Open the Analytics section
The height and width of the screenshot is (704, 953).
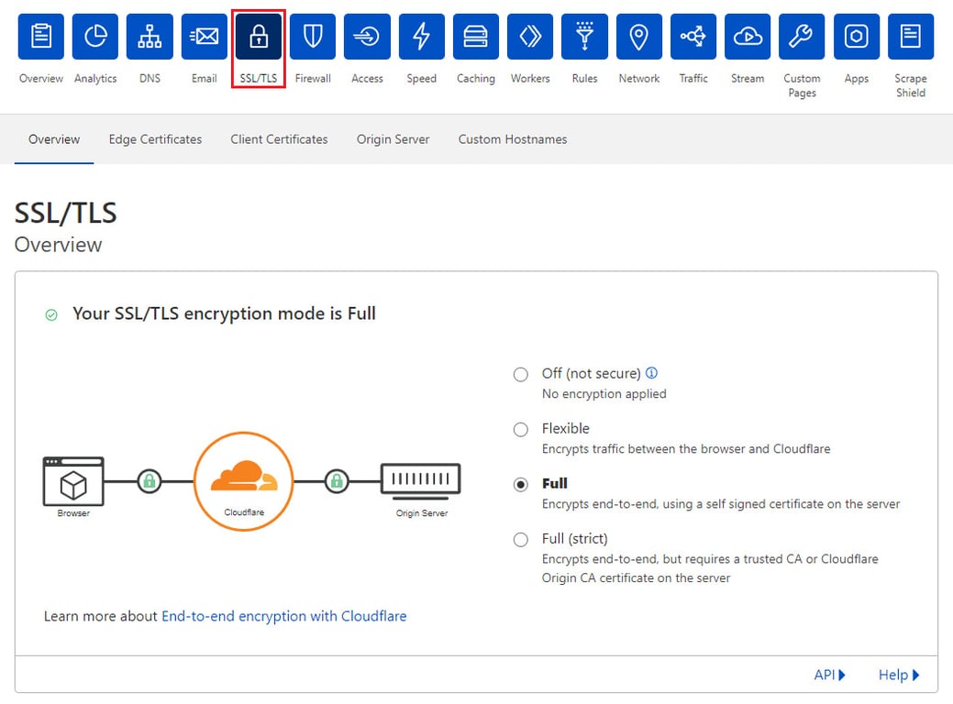click(x=94, y=37)
